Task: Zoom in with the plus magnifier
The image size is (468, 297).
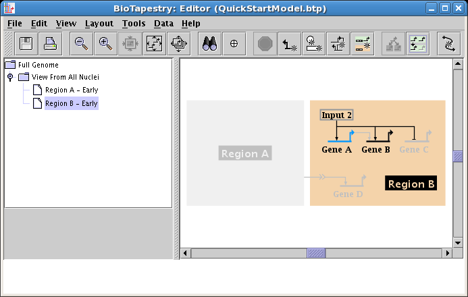Action: [105, 44]
